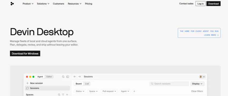The image size is (228, 96).
Task: Open the Display dropdown
Action: coord(197,84)
